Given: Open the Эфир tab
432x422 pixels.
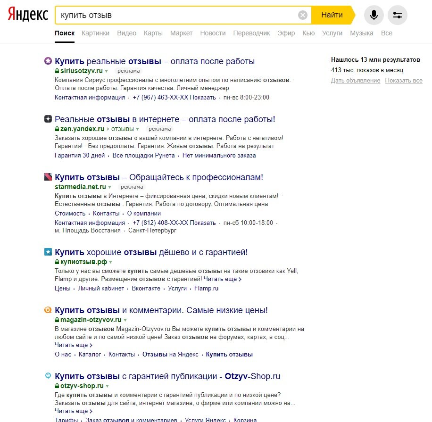Looking at the screenshot, I should coord(286,33).
